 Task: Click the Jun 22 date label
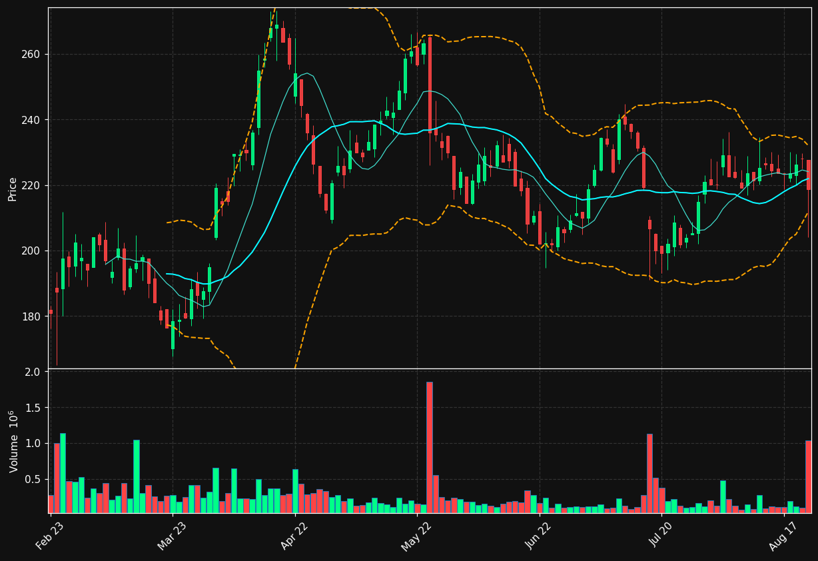pyautogui.click(x=540, y=537)
